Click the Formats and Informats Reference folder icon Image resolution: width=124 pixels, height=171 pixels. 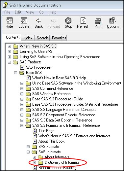point(28,125)
